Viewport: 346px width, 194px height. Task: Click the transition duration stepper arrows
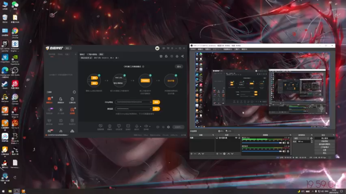(311, 142)
